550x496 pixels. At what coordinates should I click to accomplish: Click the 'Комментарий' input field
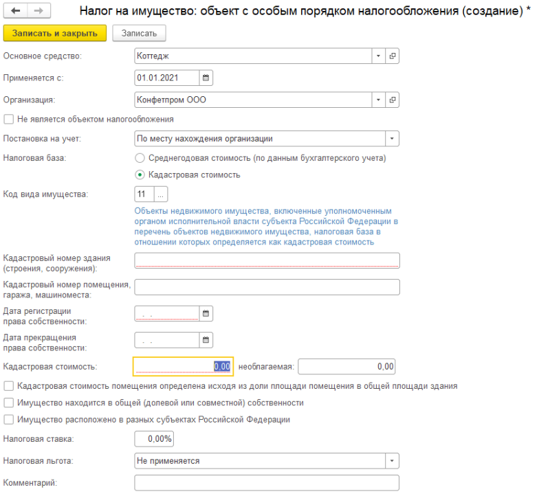267,483
